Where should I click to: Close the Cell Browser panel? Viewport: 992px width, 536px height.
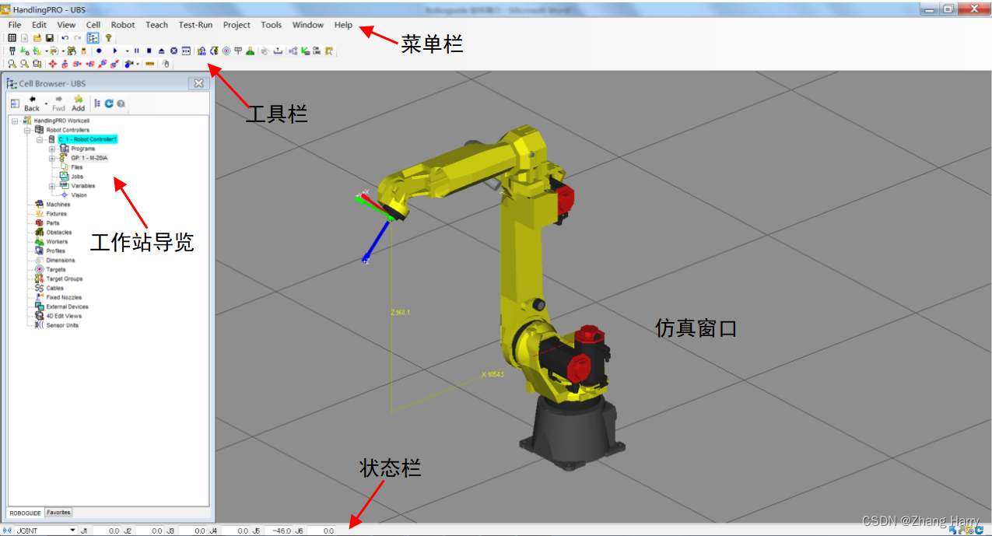tap(198, 83)
